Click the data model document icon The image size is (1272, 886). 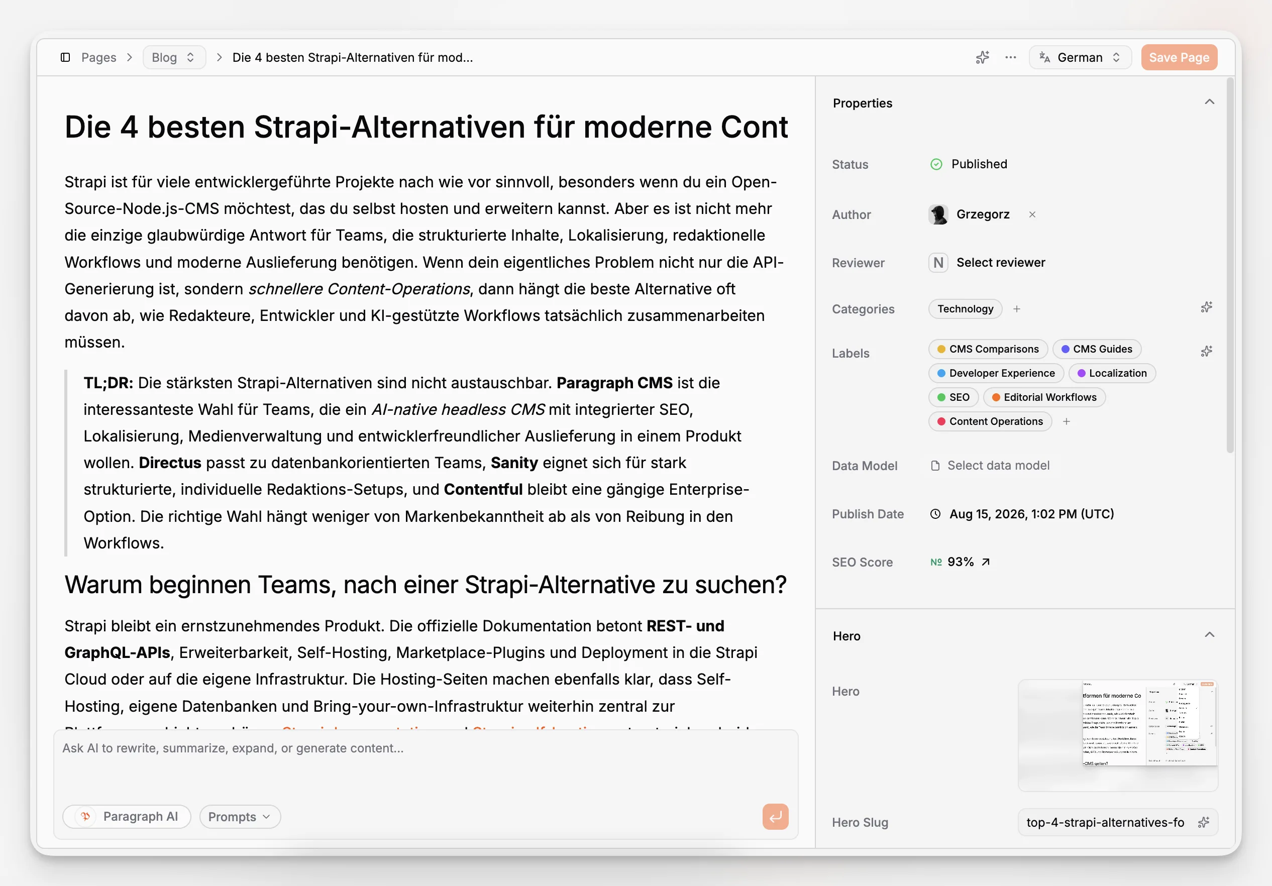click(935, 466)
